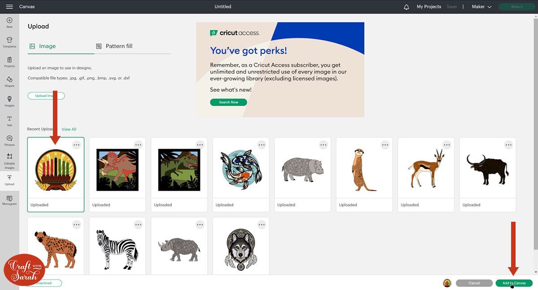Expand the Maker machine dropdown
The width and height of the screenshot is (538, 290).
tap(482, 7)
